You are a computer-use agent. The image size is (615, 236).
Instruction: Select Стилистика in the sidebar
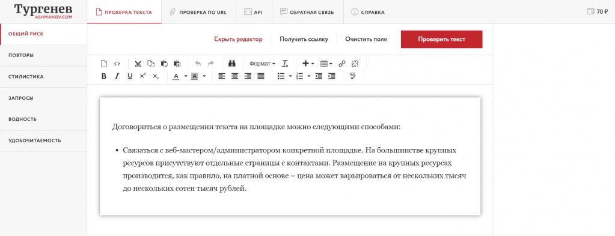pos(43,77)
